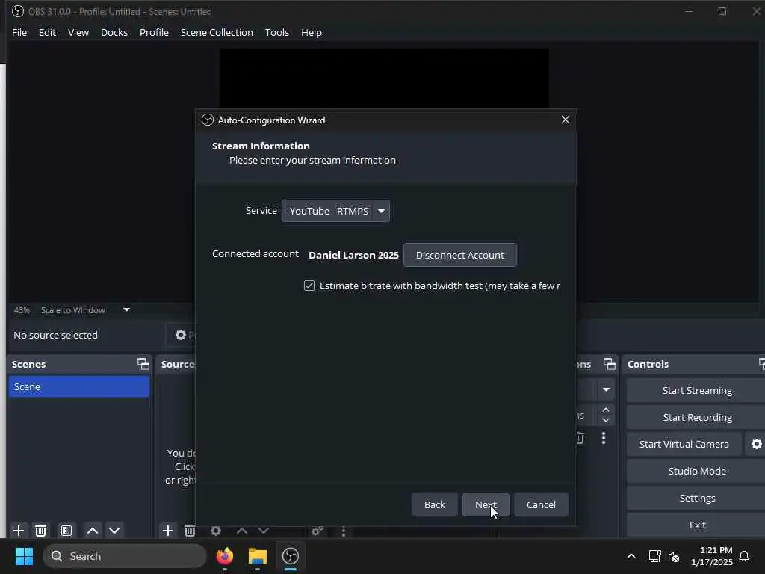Click the OBS Studio taskbar icon

point(291,556)
